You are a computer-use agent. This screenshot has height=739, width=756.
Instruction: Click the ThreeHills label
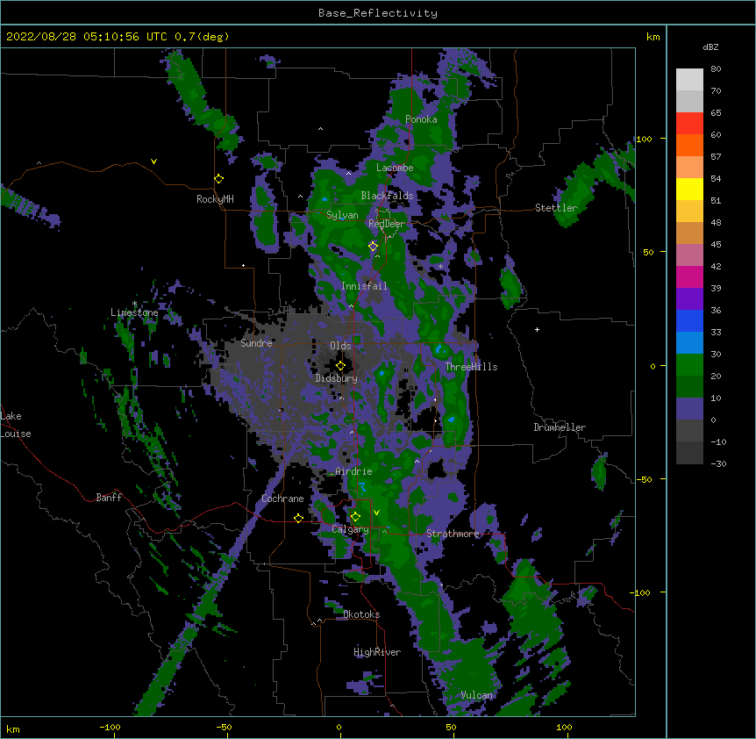[471, 367]
